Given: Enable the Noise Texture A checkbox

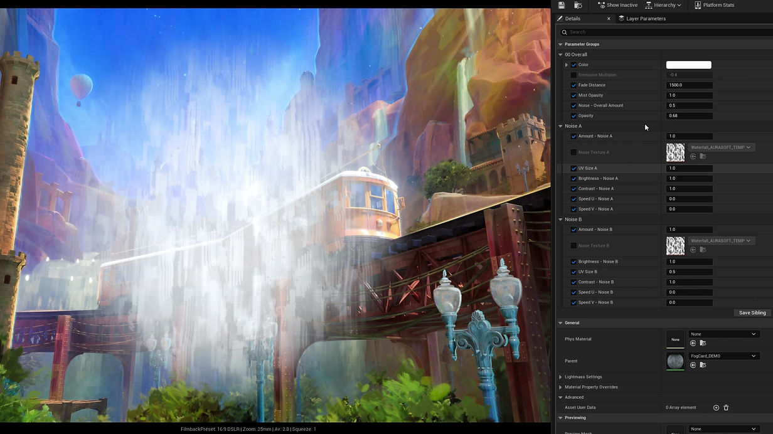Looking at the screenshot, I should [573, 152].
